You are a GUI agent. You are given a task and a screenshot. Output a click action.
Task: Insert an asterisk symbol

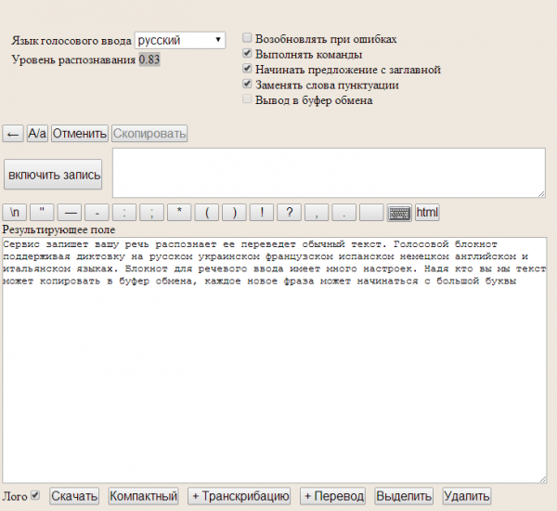tap(178, 213)
